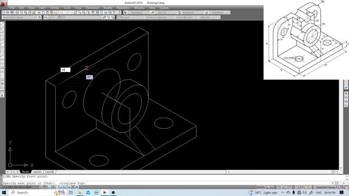Screen dimensions: 349x196
Task: Select the Multiline Text (A) tool
Action: tap(2, 96)
